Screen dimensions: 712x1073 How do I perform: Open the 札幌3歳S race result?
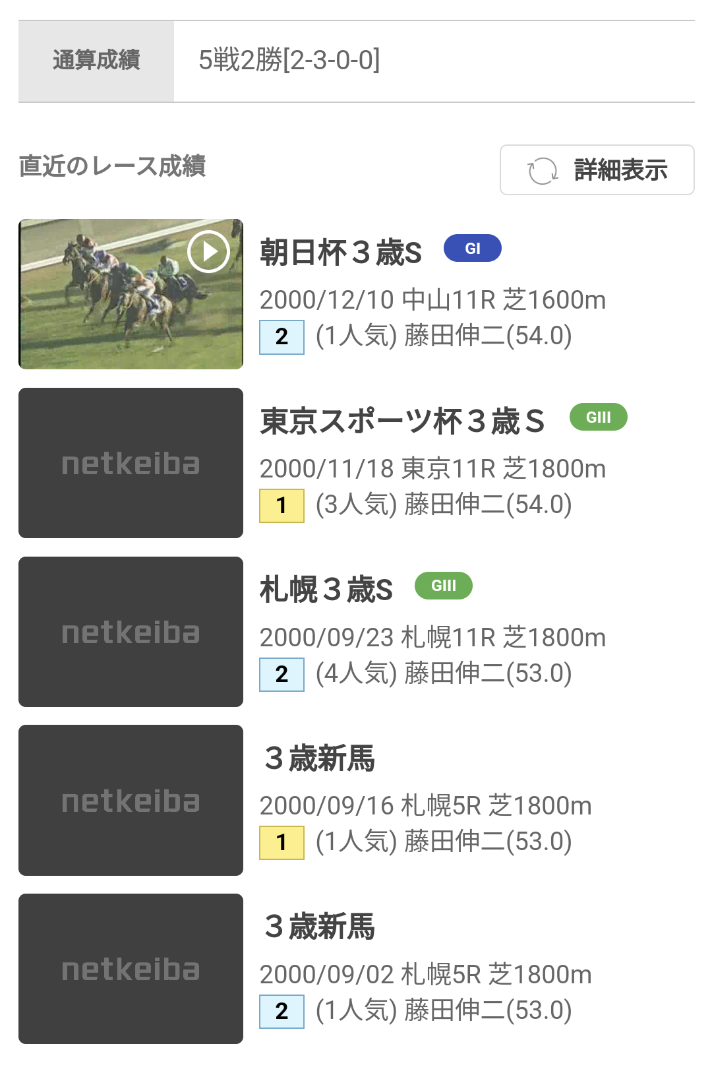click(x=326, y=590)
